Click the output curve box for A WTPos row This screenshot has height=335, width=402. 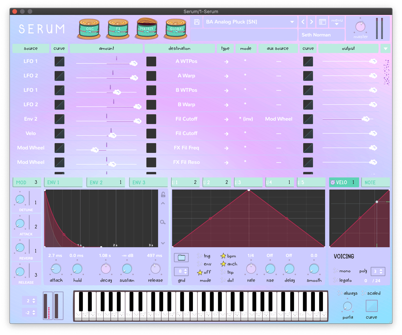click(x=308, y=61)
